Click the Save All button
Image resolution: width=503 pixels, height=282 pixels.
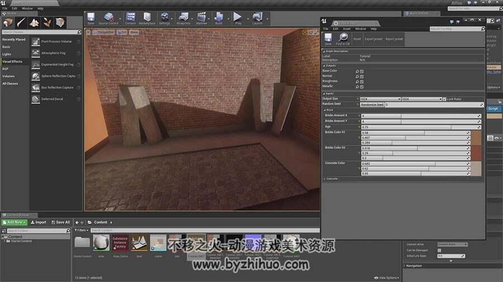pos(60,222)
